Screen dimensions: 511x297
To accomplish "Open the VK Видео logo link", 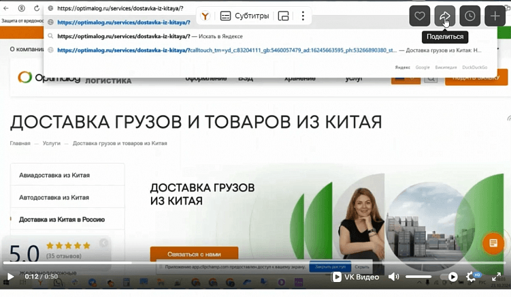I will click(x=356, y=277).
